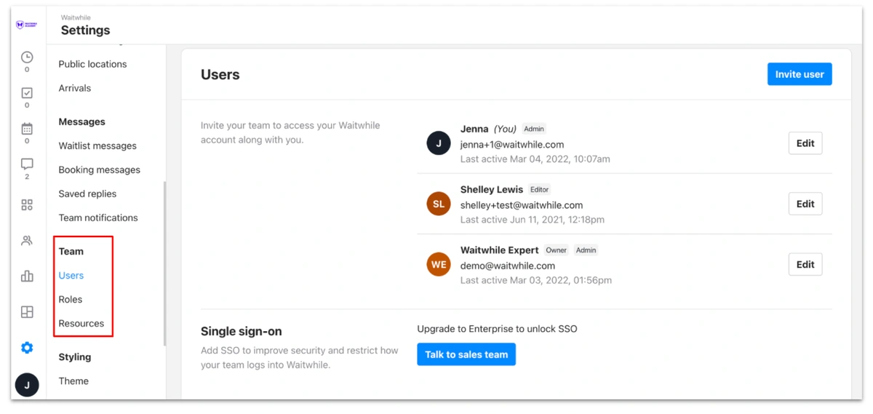This screenshot has width=873, height=414.
Task: Open Theme under Styling
Action: (73, 381)
